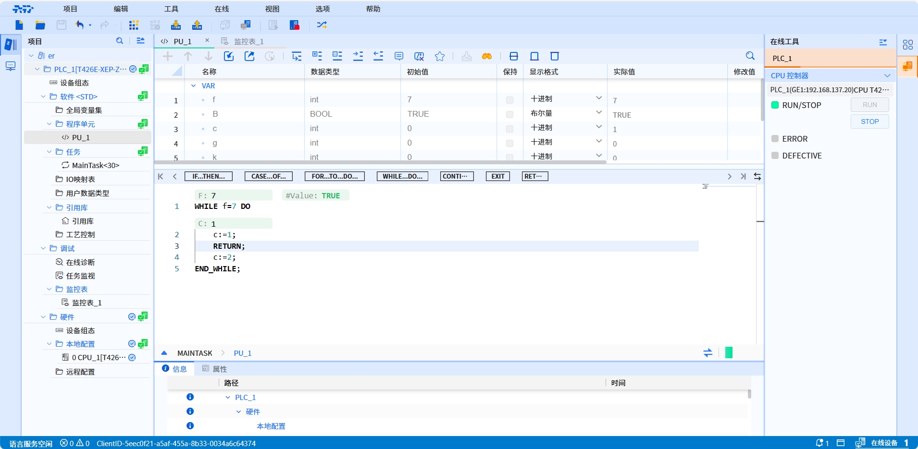Toggle retain checkbox for variable B
Viewport: 918px width, 449px height.
click(x=509, y=114)
